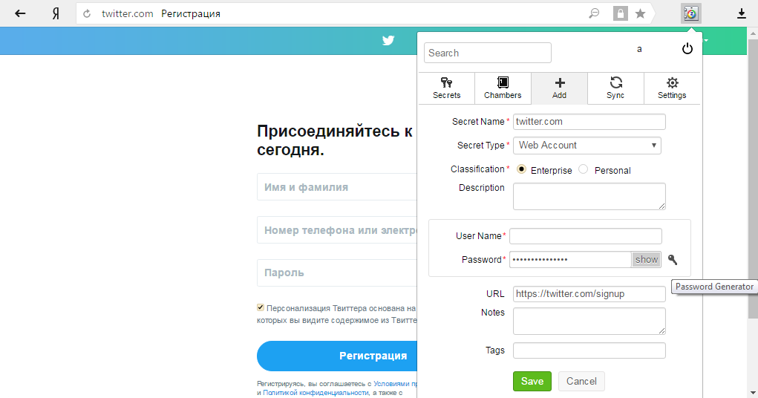This screenshot has width=758, height=398.
Task: Bookmark the page with the star icon
Action: click(640, 13)
